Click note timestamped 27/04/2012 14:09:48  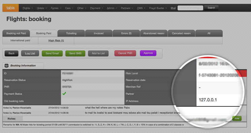point(58,113)
